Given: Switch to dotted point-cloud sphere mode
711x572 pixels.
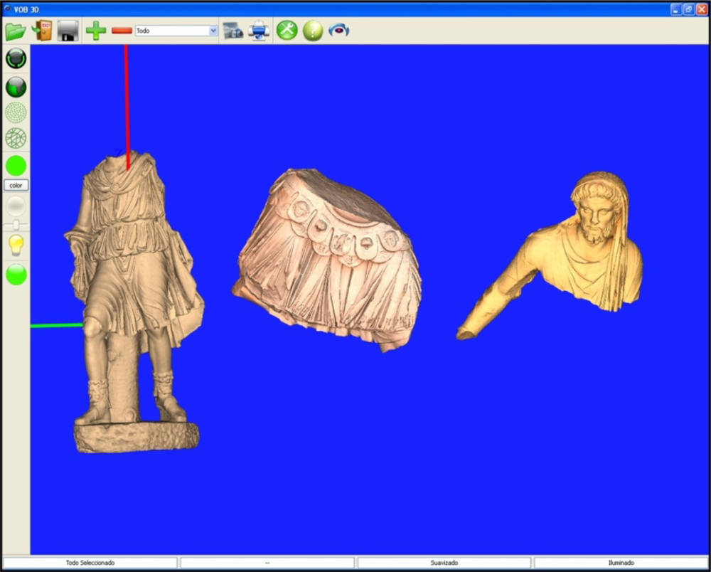Looking at the screenshot, I should (x=16, y=112).
